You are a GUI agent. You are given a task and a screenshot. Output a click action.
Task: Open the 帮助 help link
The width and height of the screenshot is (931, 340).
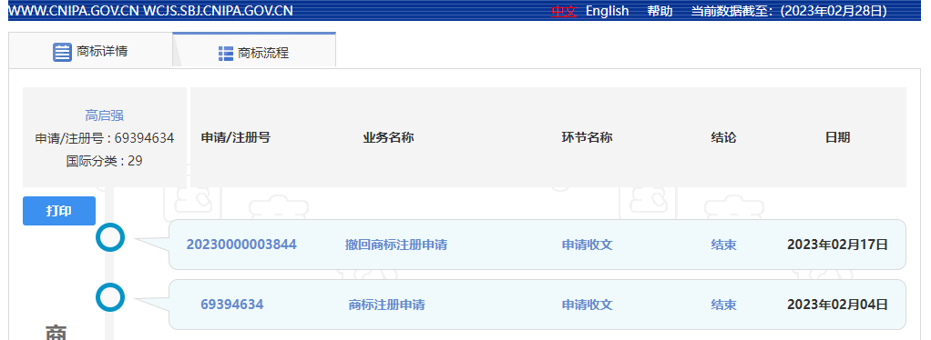(x=660, y=11)
